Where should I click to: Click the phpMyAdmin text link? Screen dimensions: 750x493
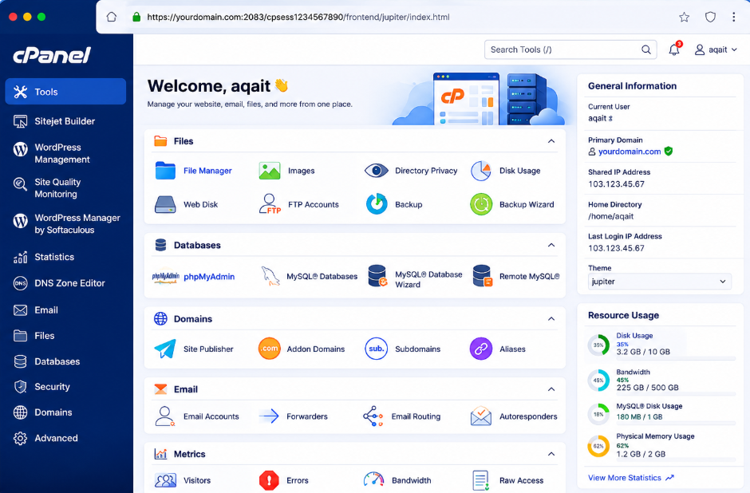pyautogui.click(x=209, y=276)
